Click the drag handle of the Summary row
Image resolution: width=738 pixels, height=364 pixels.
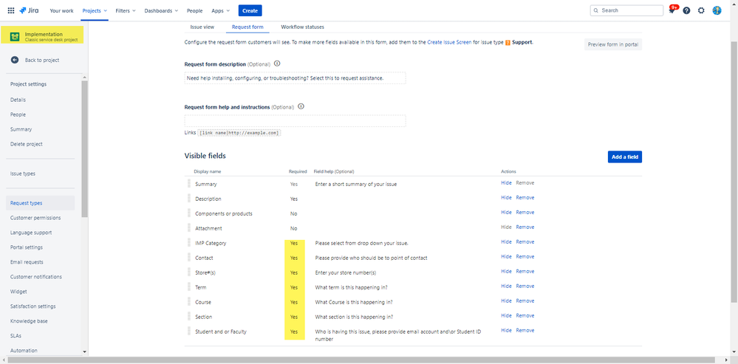[x=188, y=184]
